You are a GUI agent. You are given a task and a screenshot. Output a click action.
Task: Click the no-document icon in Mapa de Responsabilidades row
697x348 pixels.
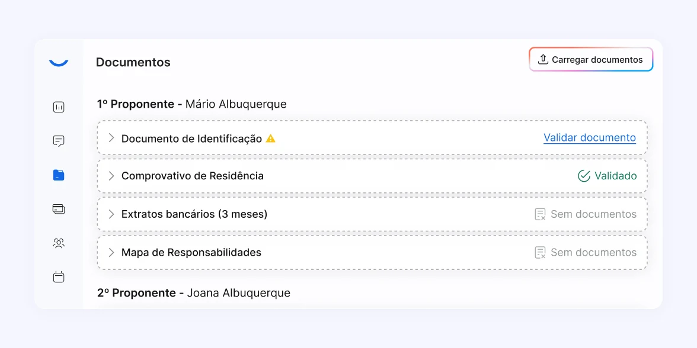tap(540, 253)
